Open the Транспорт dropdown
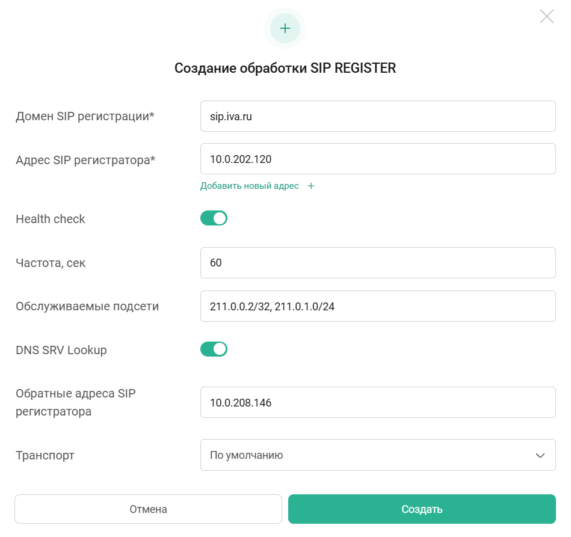This screenshot has width=571, height=537. [x=377, y=455]
